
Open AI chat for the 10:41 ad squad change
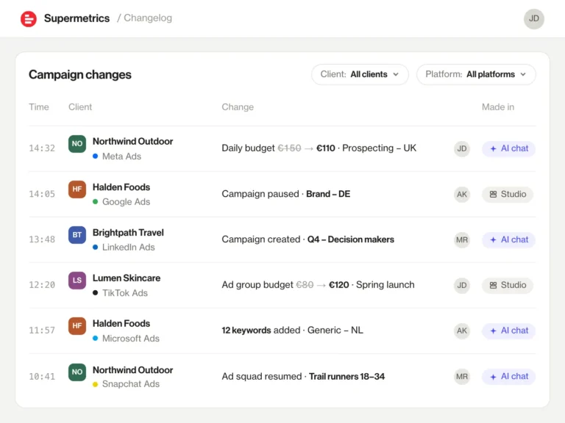click(508, 377)
